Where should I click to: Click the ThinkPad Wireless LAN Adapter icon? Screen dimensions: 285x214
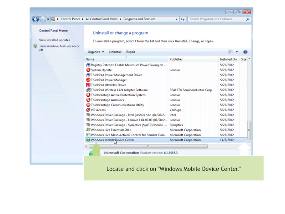(x=88, y=90)
